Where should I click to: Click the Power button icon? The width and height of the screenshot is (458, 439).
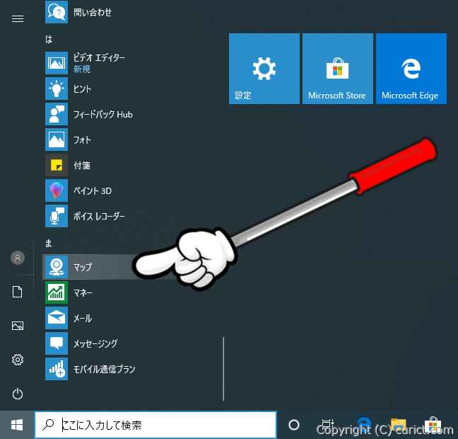[x=18, y=394]
